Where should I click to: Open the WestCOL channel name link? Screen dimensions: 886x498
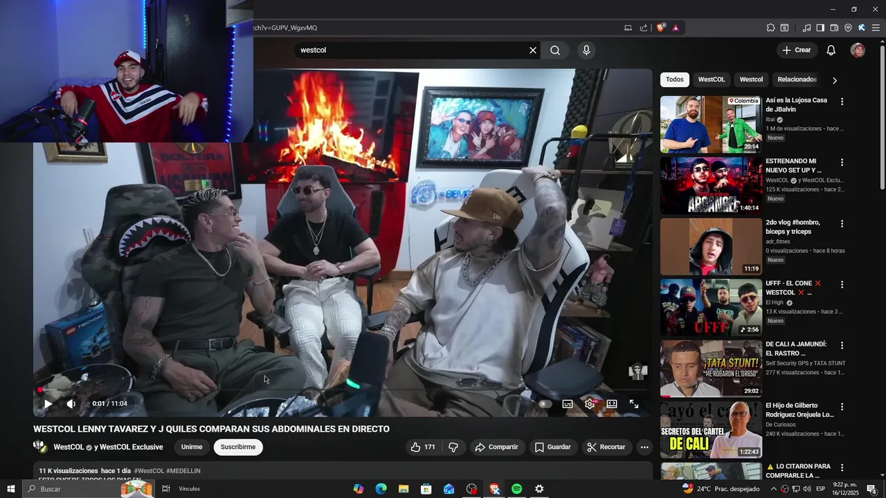click(x=69, y=447)
